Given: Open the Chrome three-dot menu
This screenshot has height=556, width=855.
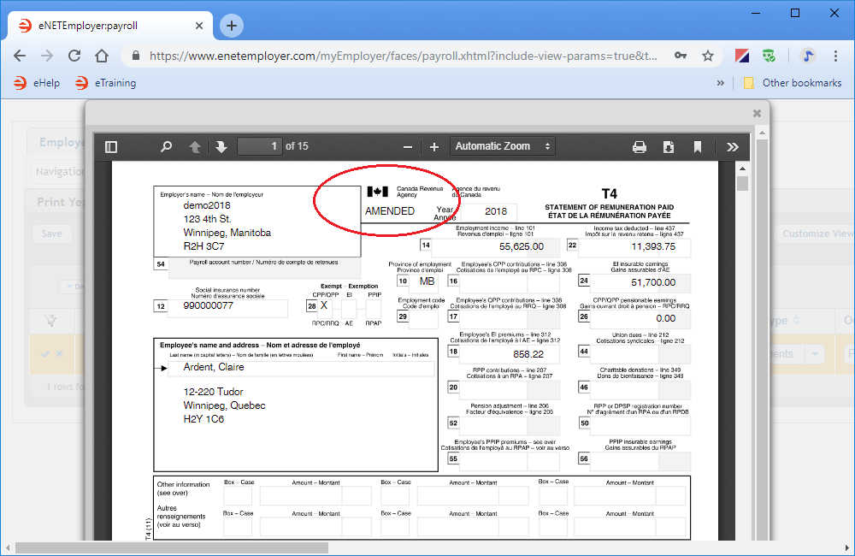Looking at the screenshot, I should pos(835,56).
